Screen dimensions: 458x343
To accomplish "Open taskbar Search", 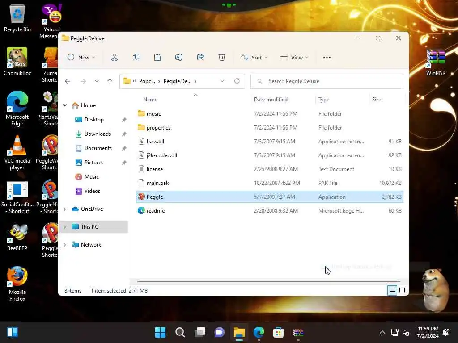I will [180, 332].
